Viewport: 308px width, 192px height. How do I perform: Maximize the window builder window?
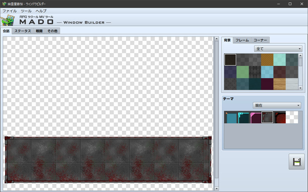(290, 4)
